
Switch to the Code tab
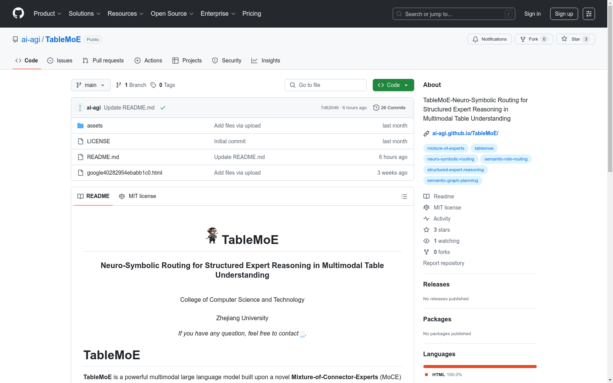(27, 61)
